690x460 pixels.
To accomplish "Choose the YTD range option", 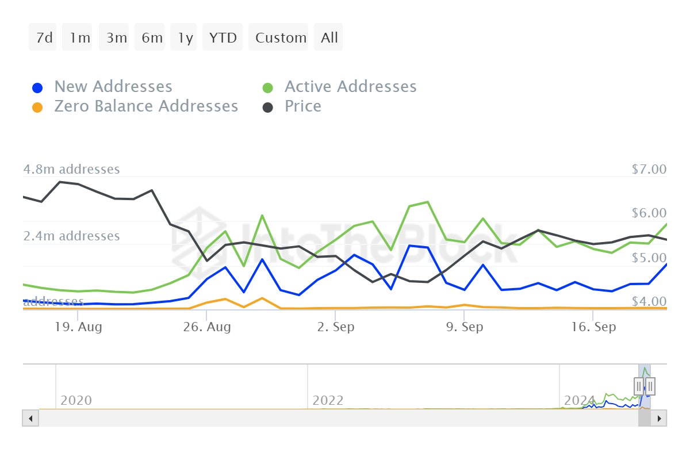I will click(x=223, y=38).
